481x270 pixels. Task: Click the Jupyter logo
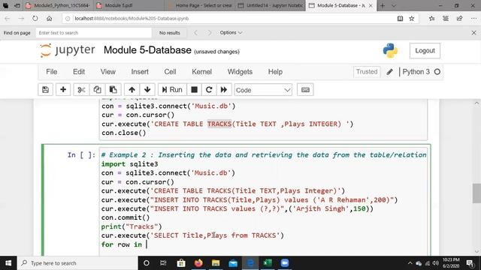68,50
